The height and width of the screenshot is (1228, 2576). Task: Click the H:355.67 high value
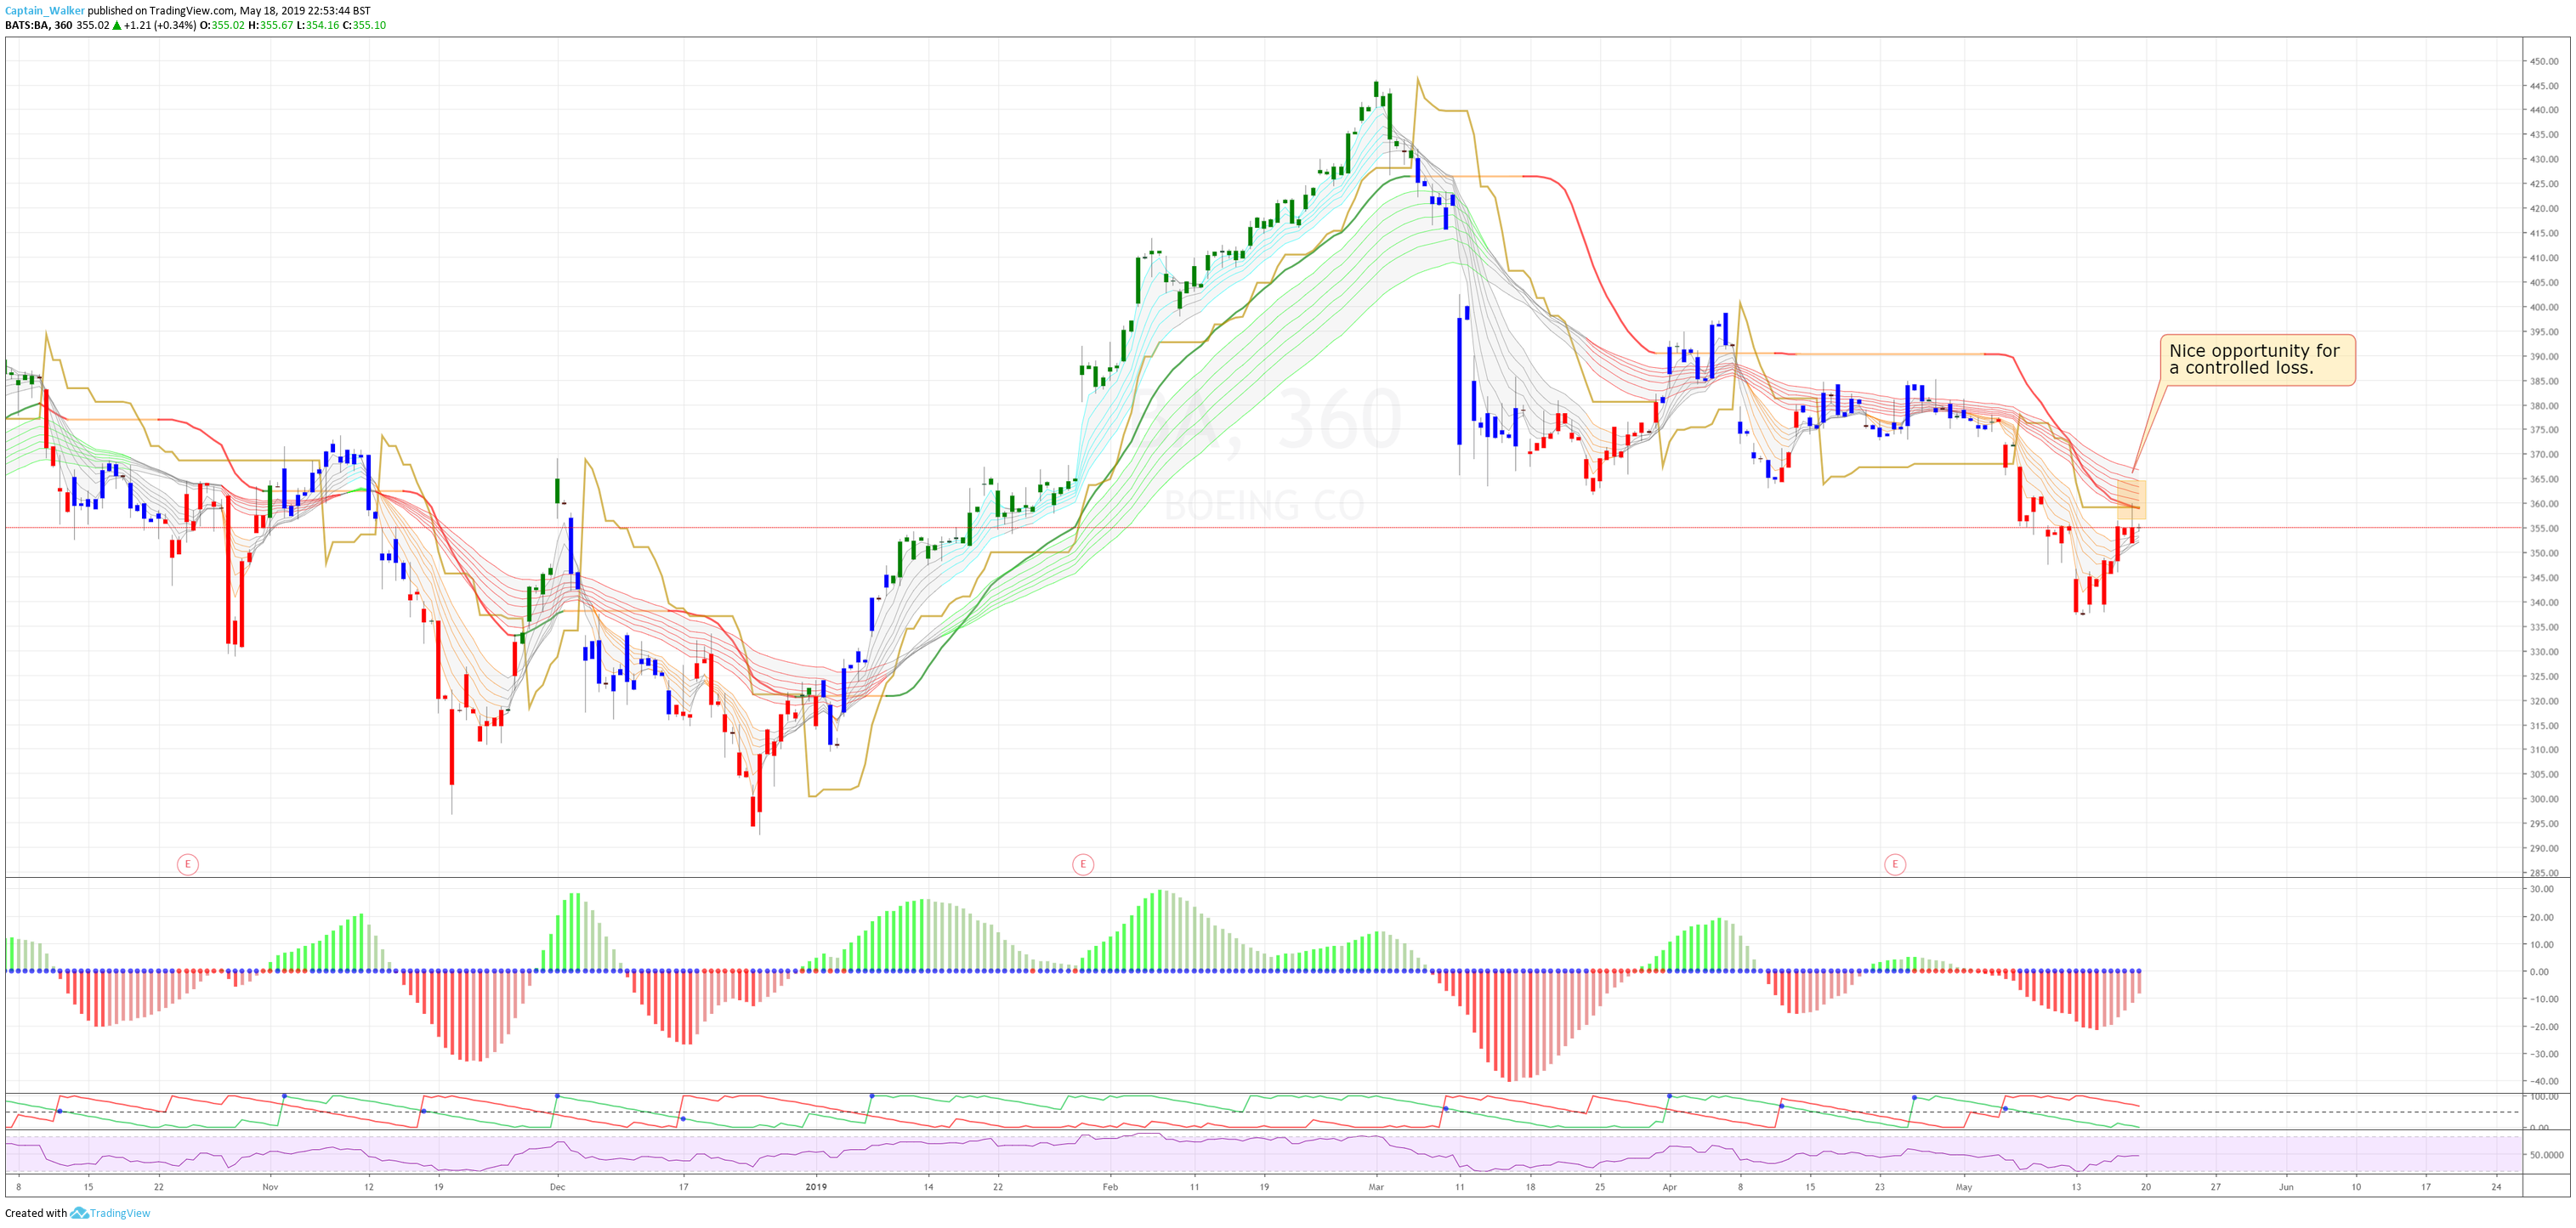[x=271, y=26]
